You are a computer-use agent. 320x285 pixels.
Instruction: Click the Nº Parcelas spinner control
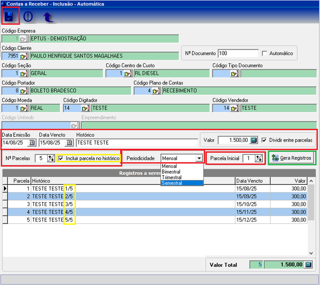[x=51, y=158]
